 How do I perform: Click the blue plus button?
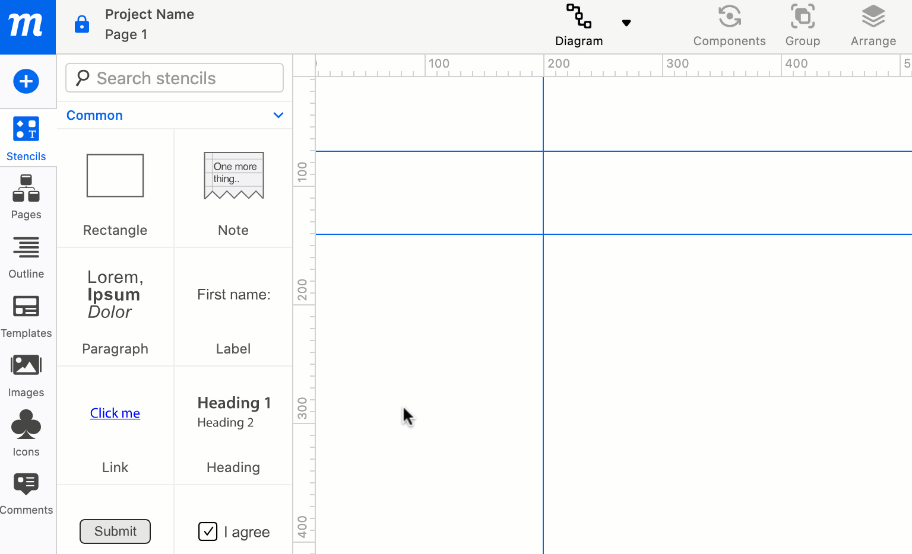click(26, 81)
